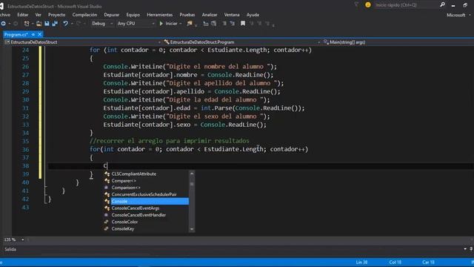Click the IntelliSense list scroll-up arrow

(x=192, y=174)
